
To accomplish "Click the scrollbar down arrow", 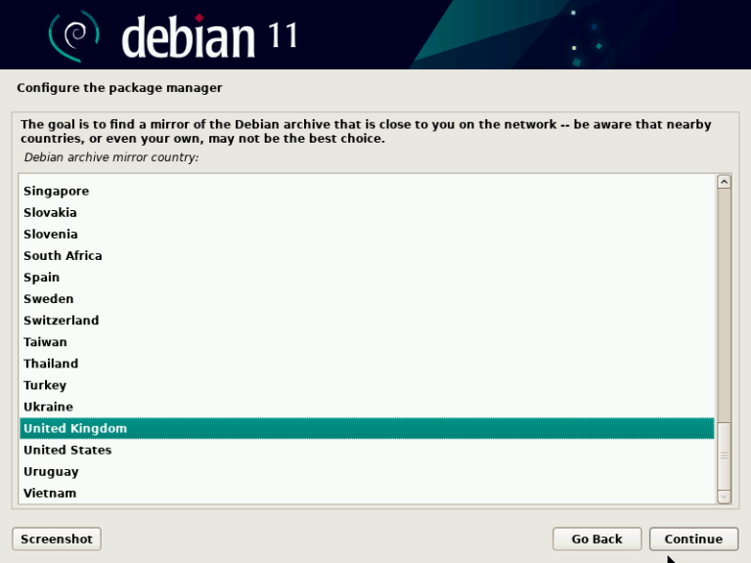I will [724, 497].
